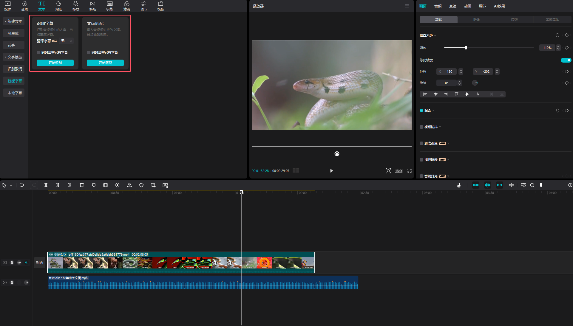Increase or decrease the 缩放 percentage stepper
573x326 pixels.
[558, 48]
